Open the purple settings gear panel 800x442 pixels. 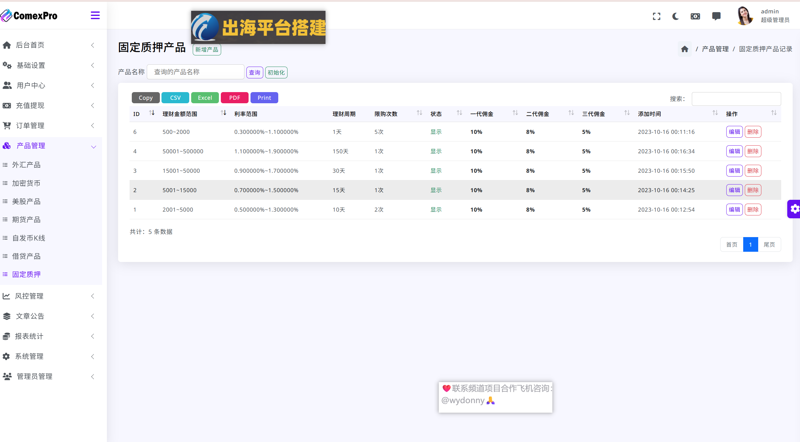click(794, 209)
